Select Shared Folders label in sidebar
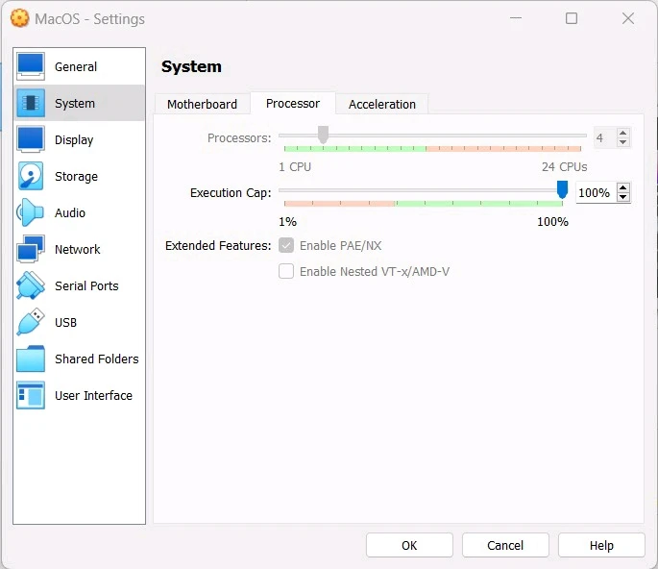Screen dimensions: 658x569 click(x=96, y=359)
